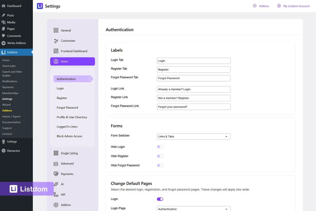316x211 pixels.
Task: Select the Customizer settings icon
Action: click(x=56, y=40)
